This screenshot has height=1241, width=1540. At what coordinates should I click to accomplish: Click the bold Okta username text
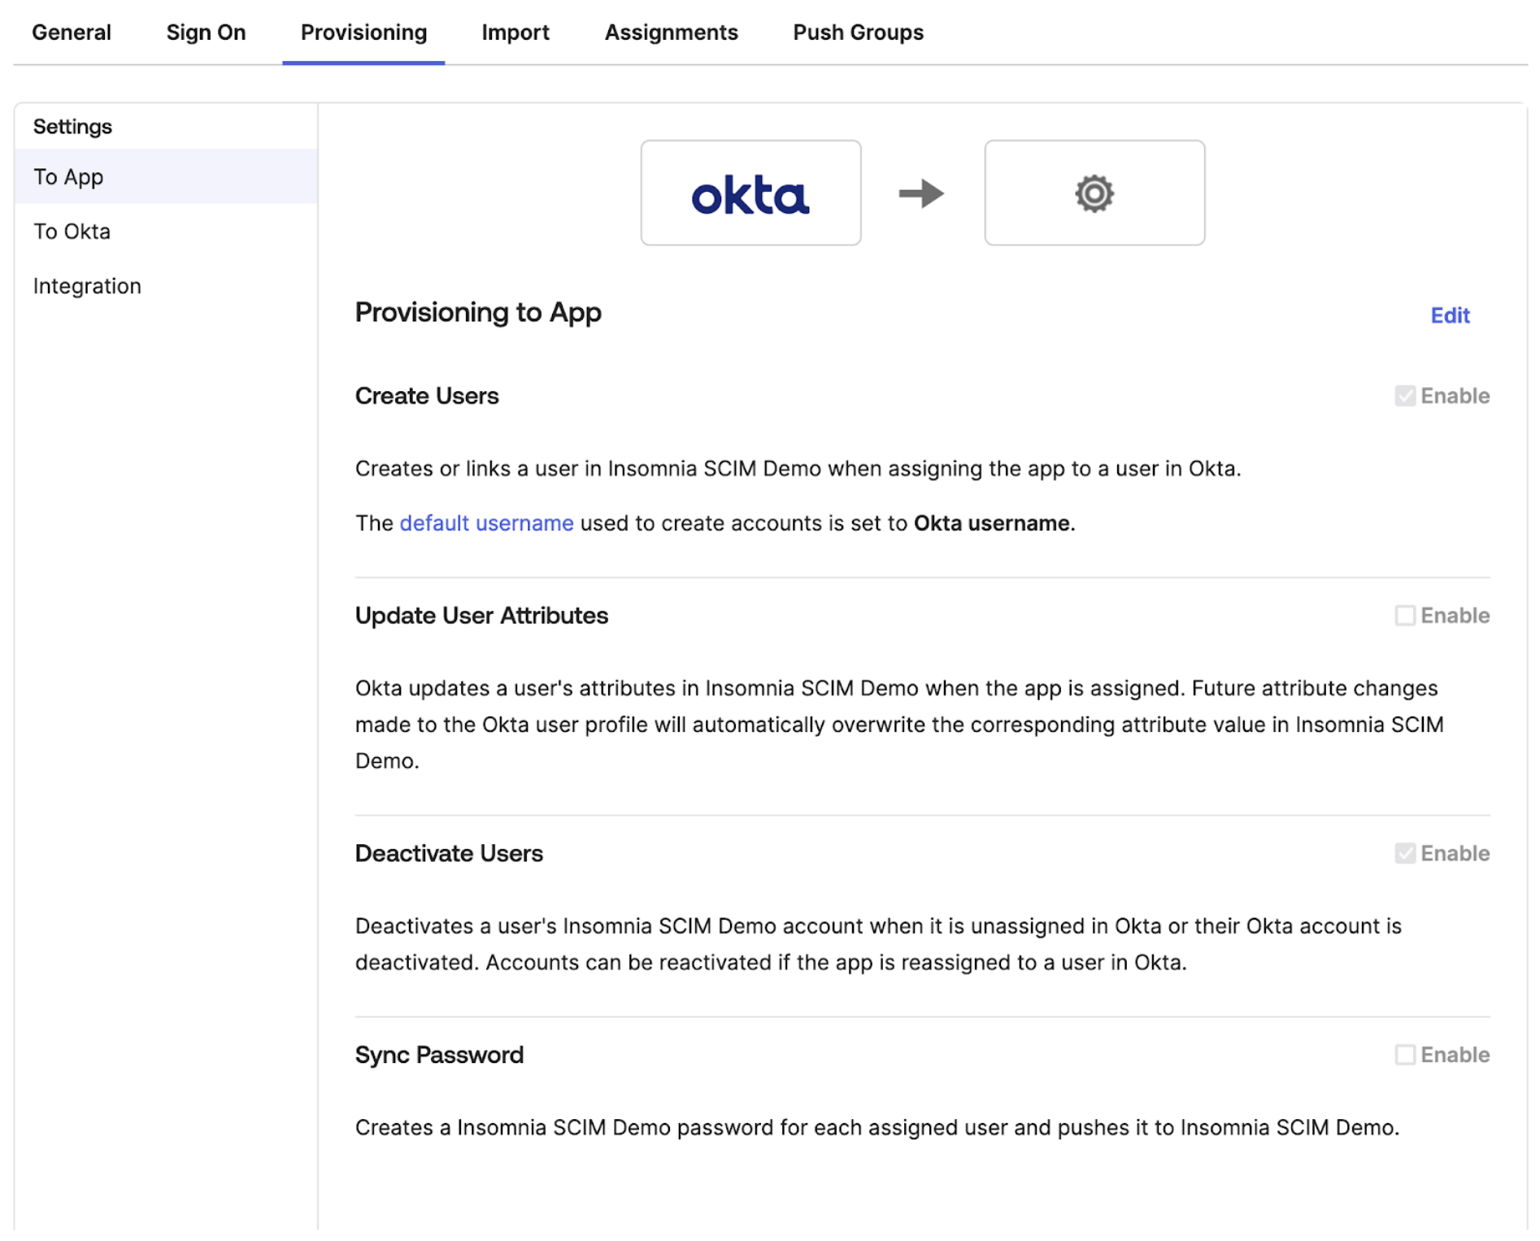(x=991, y=523)
